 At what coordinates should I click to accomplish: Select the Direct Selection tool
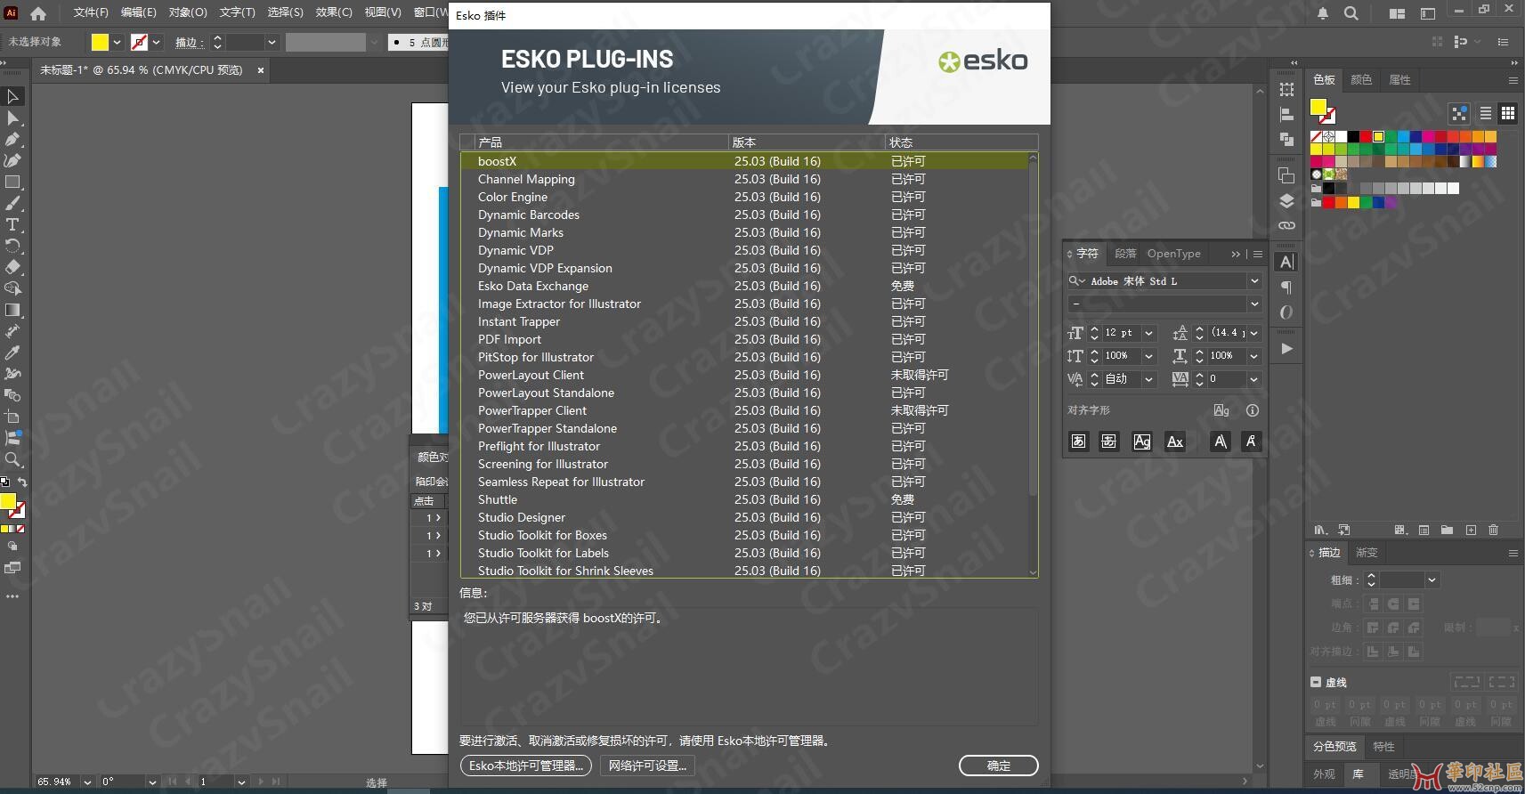point(12,117)
